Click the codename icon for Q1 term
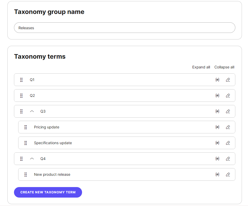Screen dimensions: 248x206 click(217, 80)
